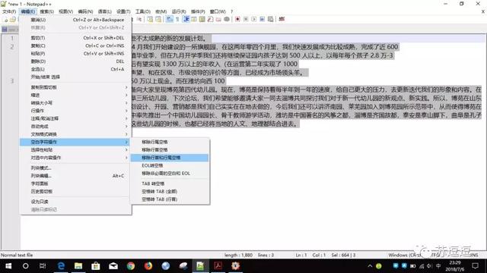Click the record macro red-dot icon

237,19
